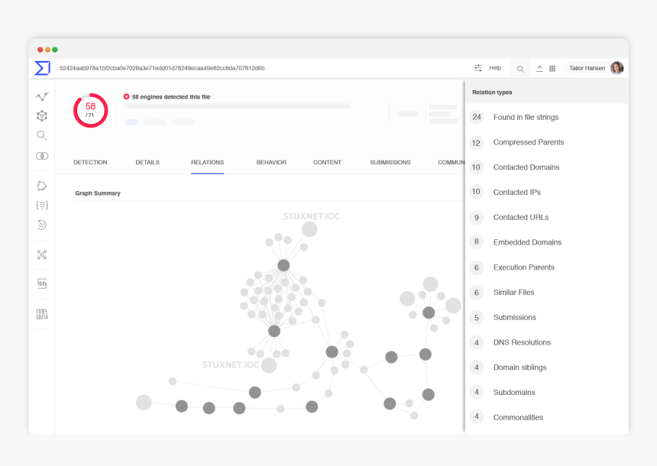The height and width of the screenshot is (466, 657).
Task: Click the VirusTotal sigma logo
Action: [42, 68]
